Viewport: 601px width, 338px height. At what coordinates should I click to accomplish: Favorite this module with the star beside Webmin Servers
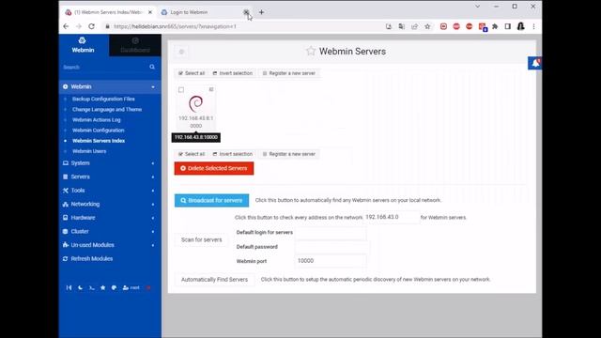coord(311,51)
